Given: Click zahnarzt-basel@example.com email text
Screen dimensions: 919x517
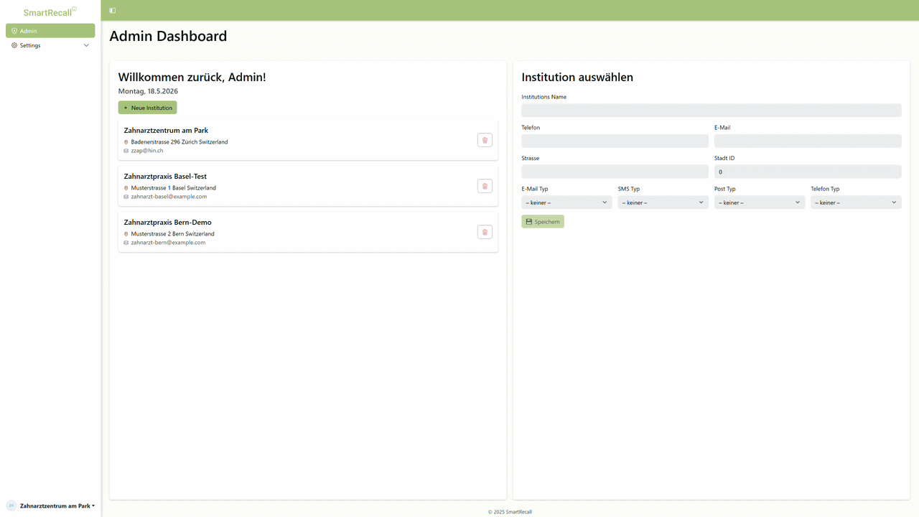Looking at the screenshot, I should pyautogui.click(x=169, y=197).
